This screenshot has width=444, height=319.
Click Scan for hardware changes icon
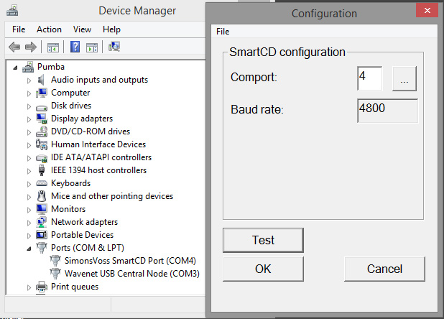[114, 47]
